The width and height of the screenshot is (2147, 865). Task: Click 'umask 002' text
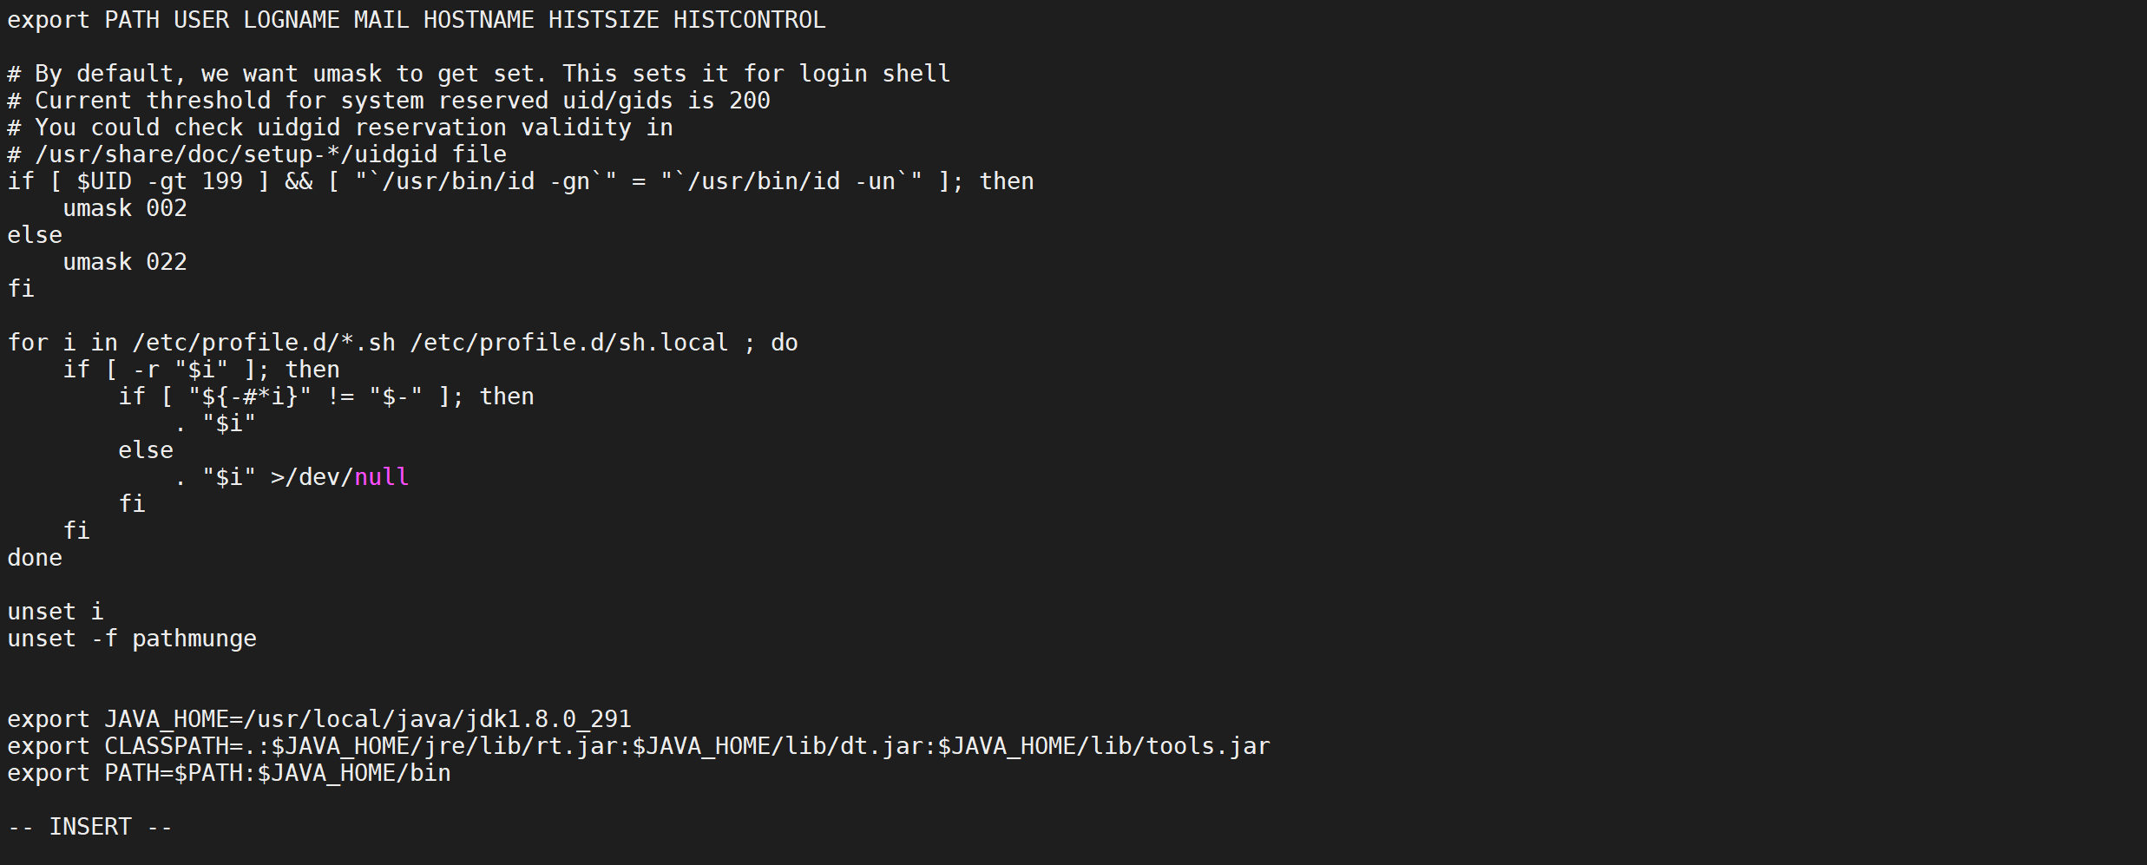125,208
